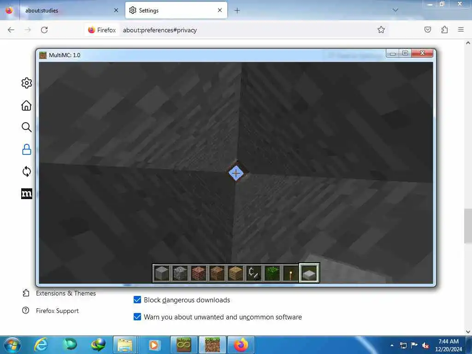
Task: Select the dirt block in hotbar
Action: 217,273
